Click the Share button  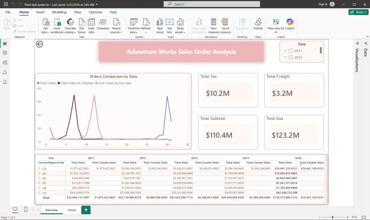coord(358,12)
